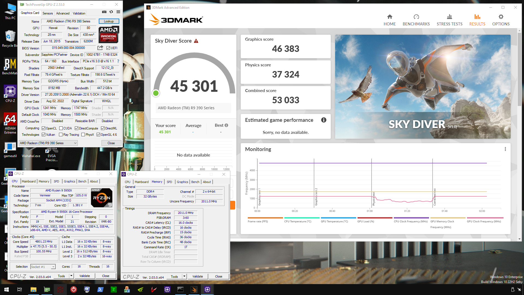This screenshot has width=524, height=295.
Task: Toggle the DirectML checkbox
Action: 103,128
